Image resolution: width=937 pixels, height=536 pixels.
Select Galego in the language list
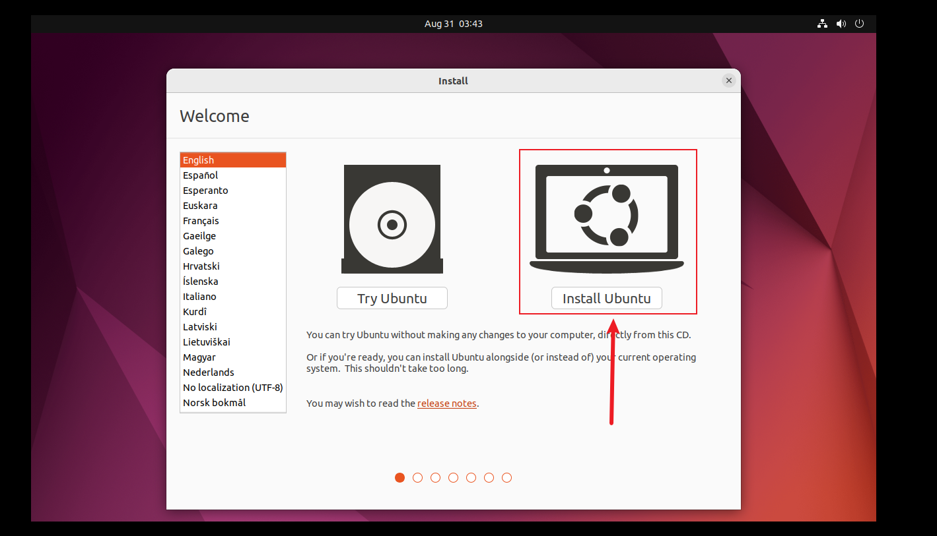[233, 251]
